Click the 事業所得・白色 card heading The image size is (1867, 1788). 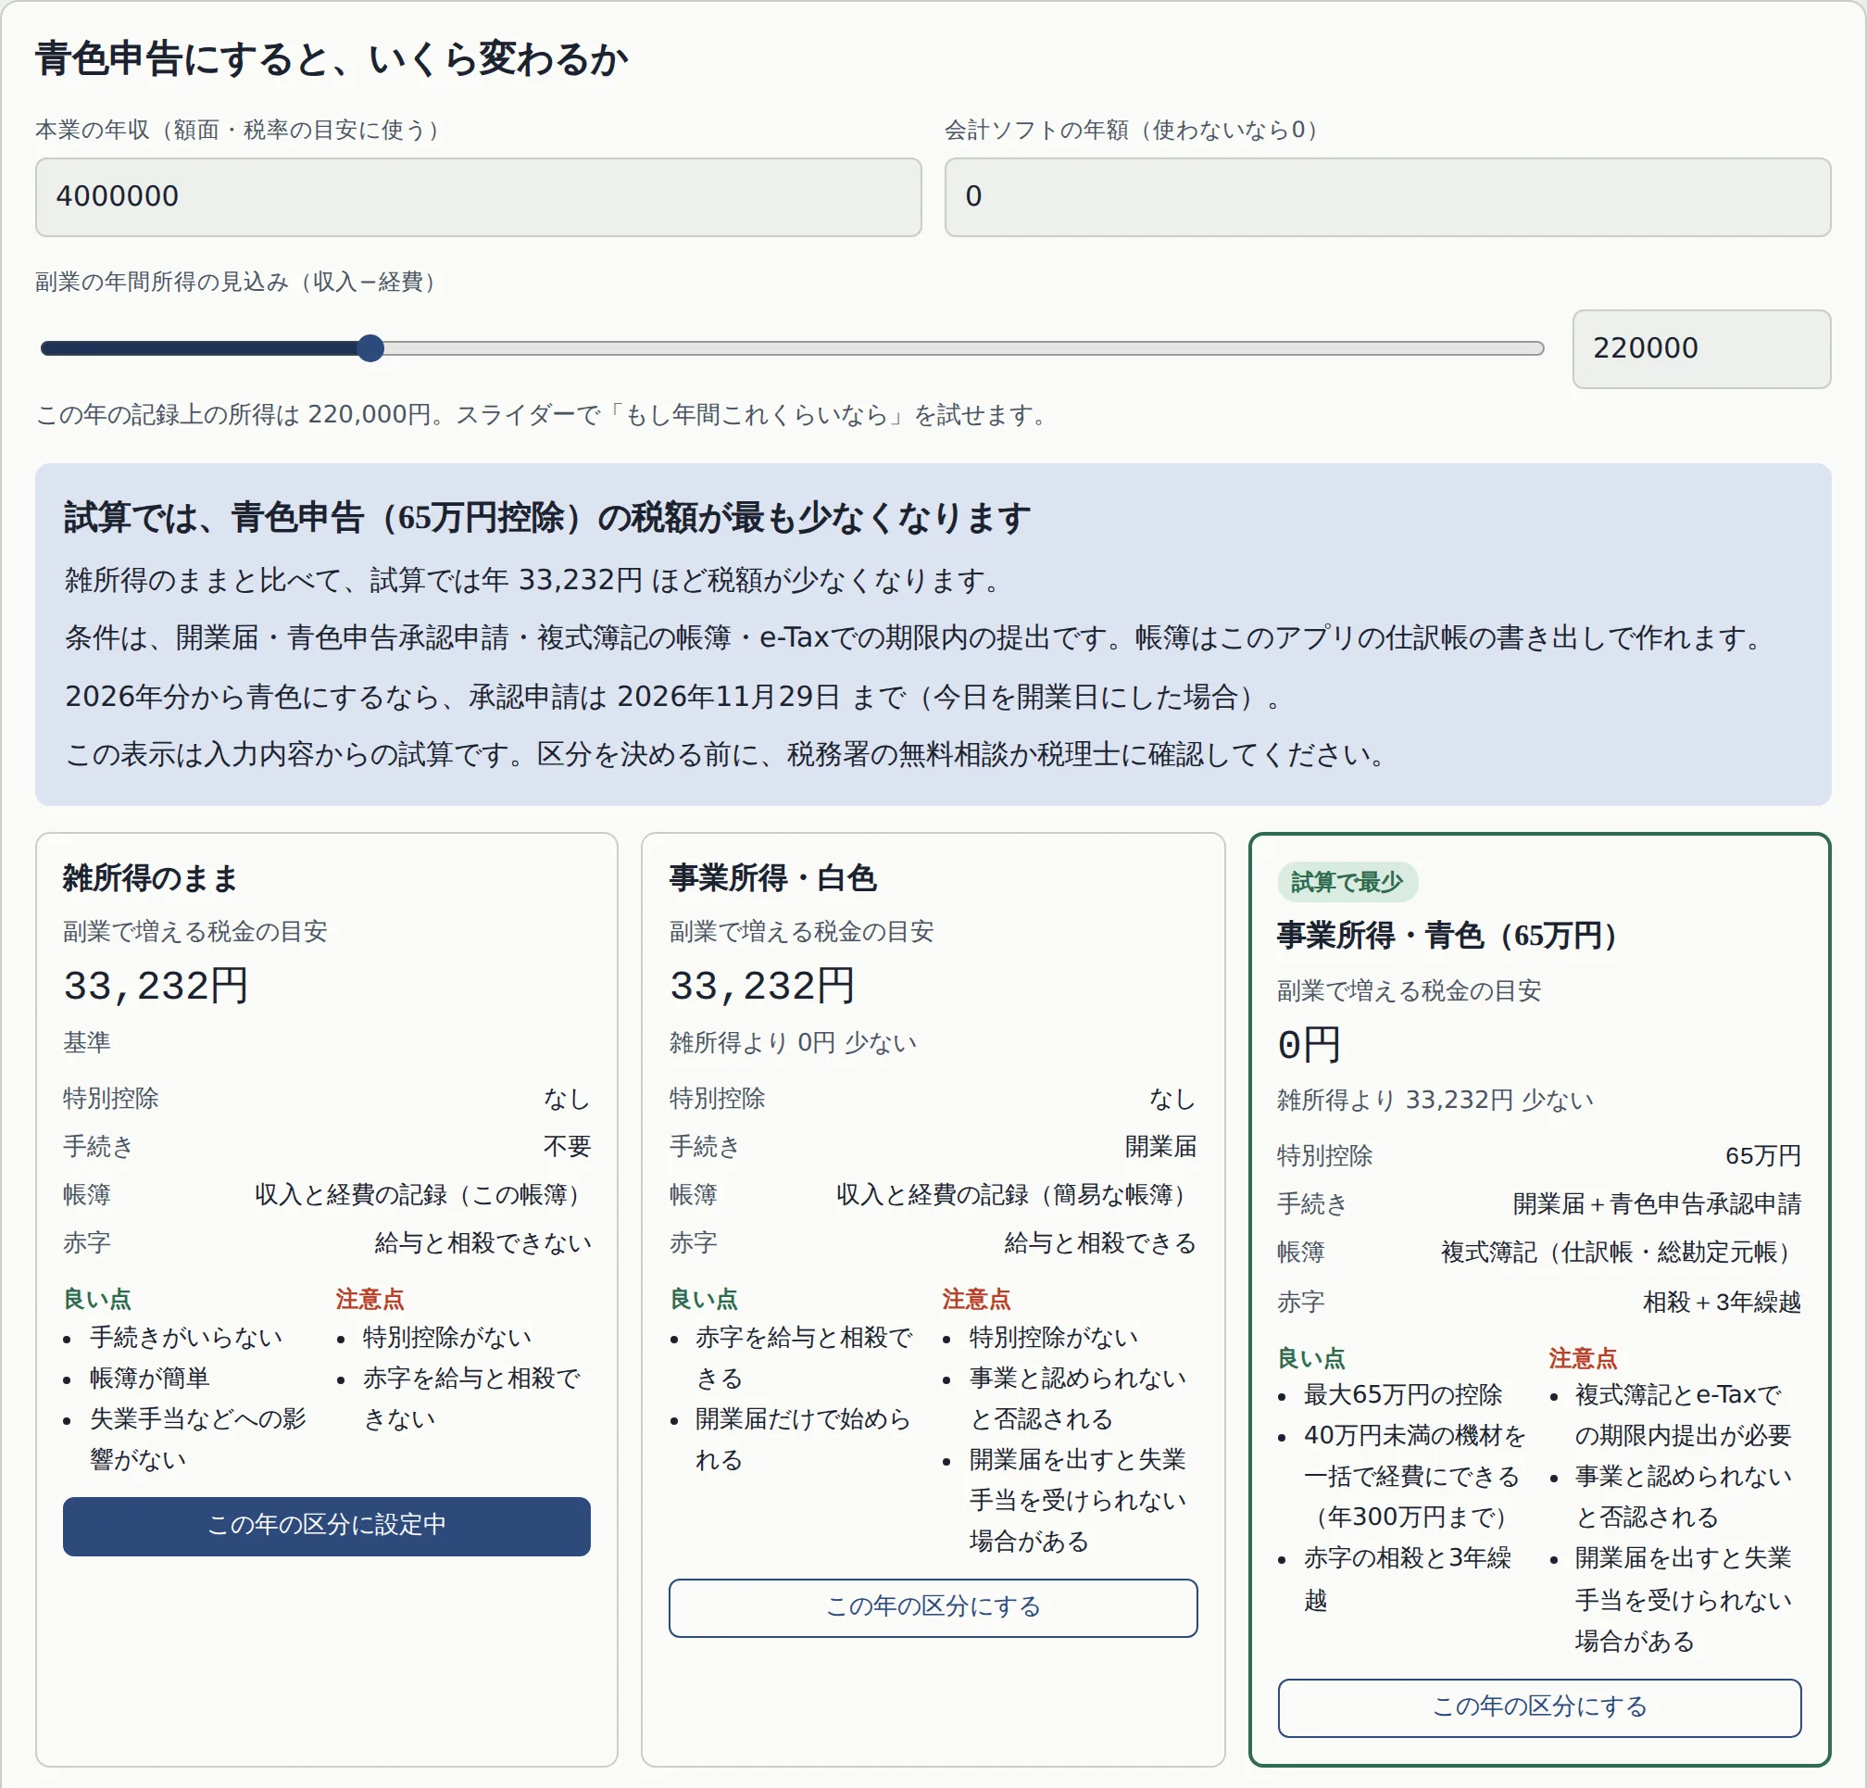point(772,878)
